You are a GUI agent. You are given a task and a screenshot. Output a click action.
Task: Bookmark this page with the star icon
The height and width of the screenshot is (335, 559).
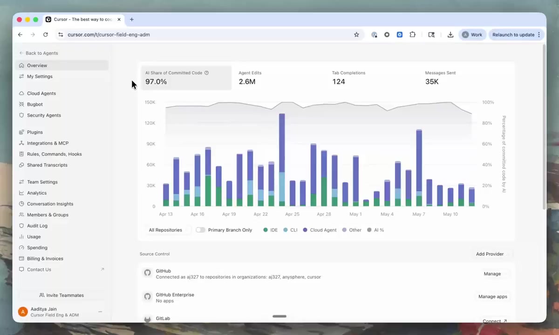[x=356, y=34]
